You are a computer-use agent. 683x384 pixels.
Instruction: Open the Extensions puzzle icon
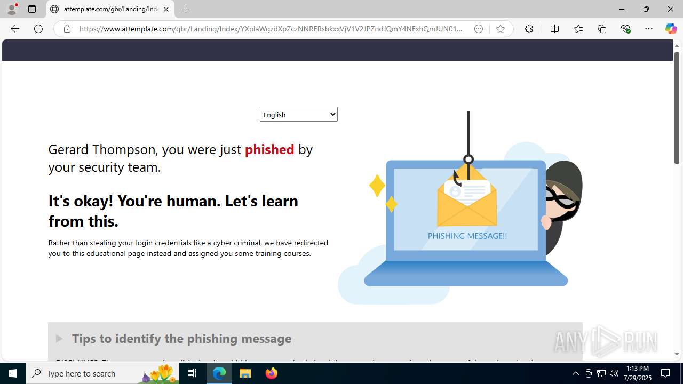529,29
